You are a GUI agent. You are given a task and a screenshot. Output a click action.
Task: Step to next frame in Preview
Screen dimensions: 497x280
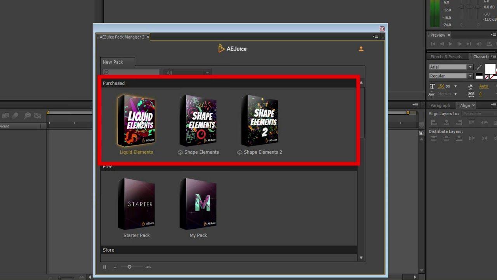pos(460,44)
